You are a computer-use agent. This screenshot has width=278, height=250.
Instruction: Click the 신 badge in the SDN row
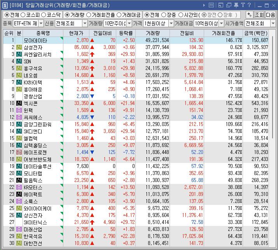tap(19, 61)
